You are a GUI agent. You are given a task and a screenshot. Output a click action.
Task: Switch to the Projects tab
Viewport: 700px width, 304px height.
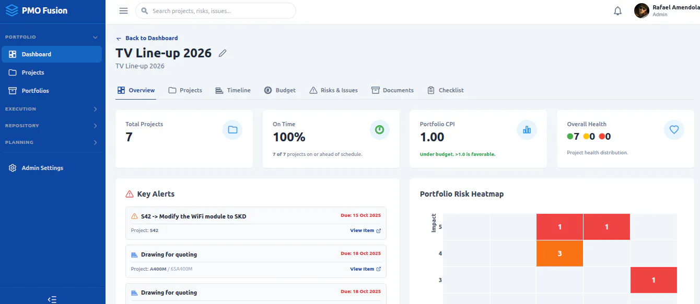(185, 90)
